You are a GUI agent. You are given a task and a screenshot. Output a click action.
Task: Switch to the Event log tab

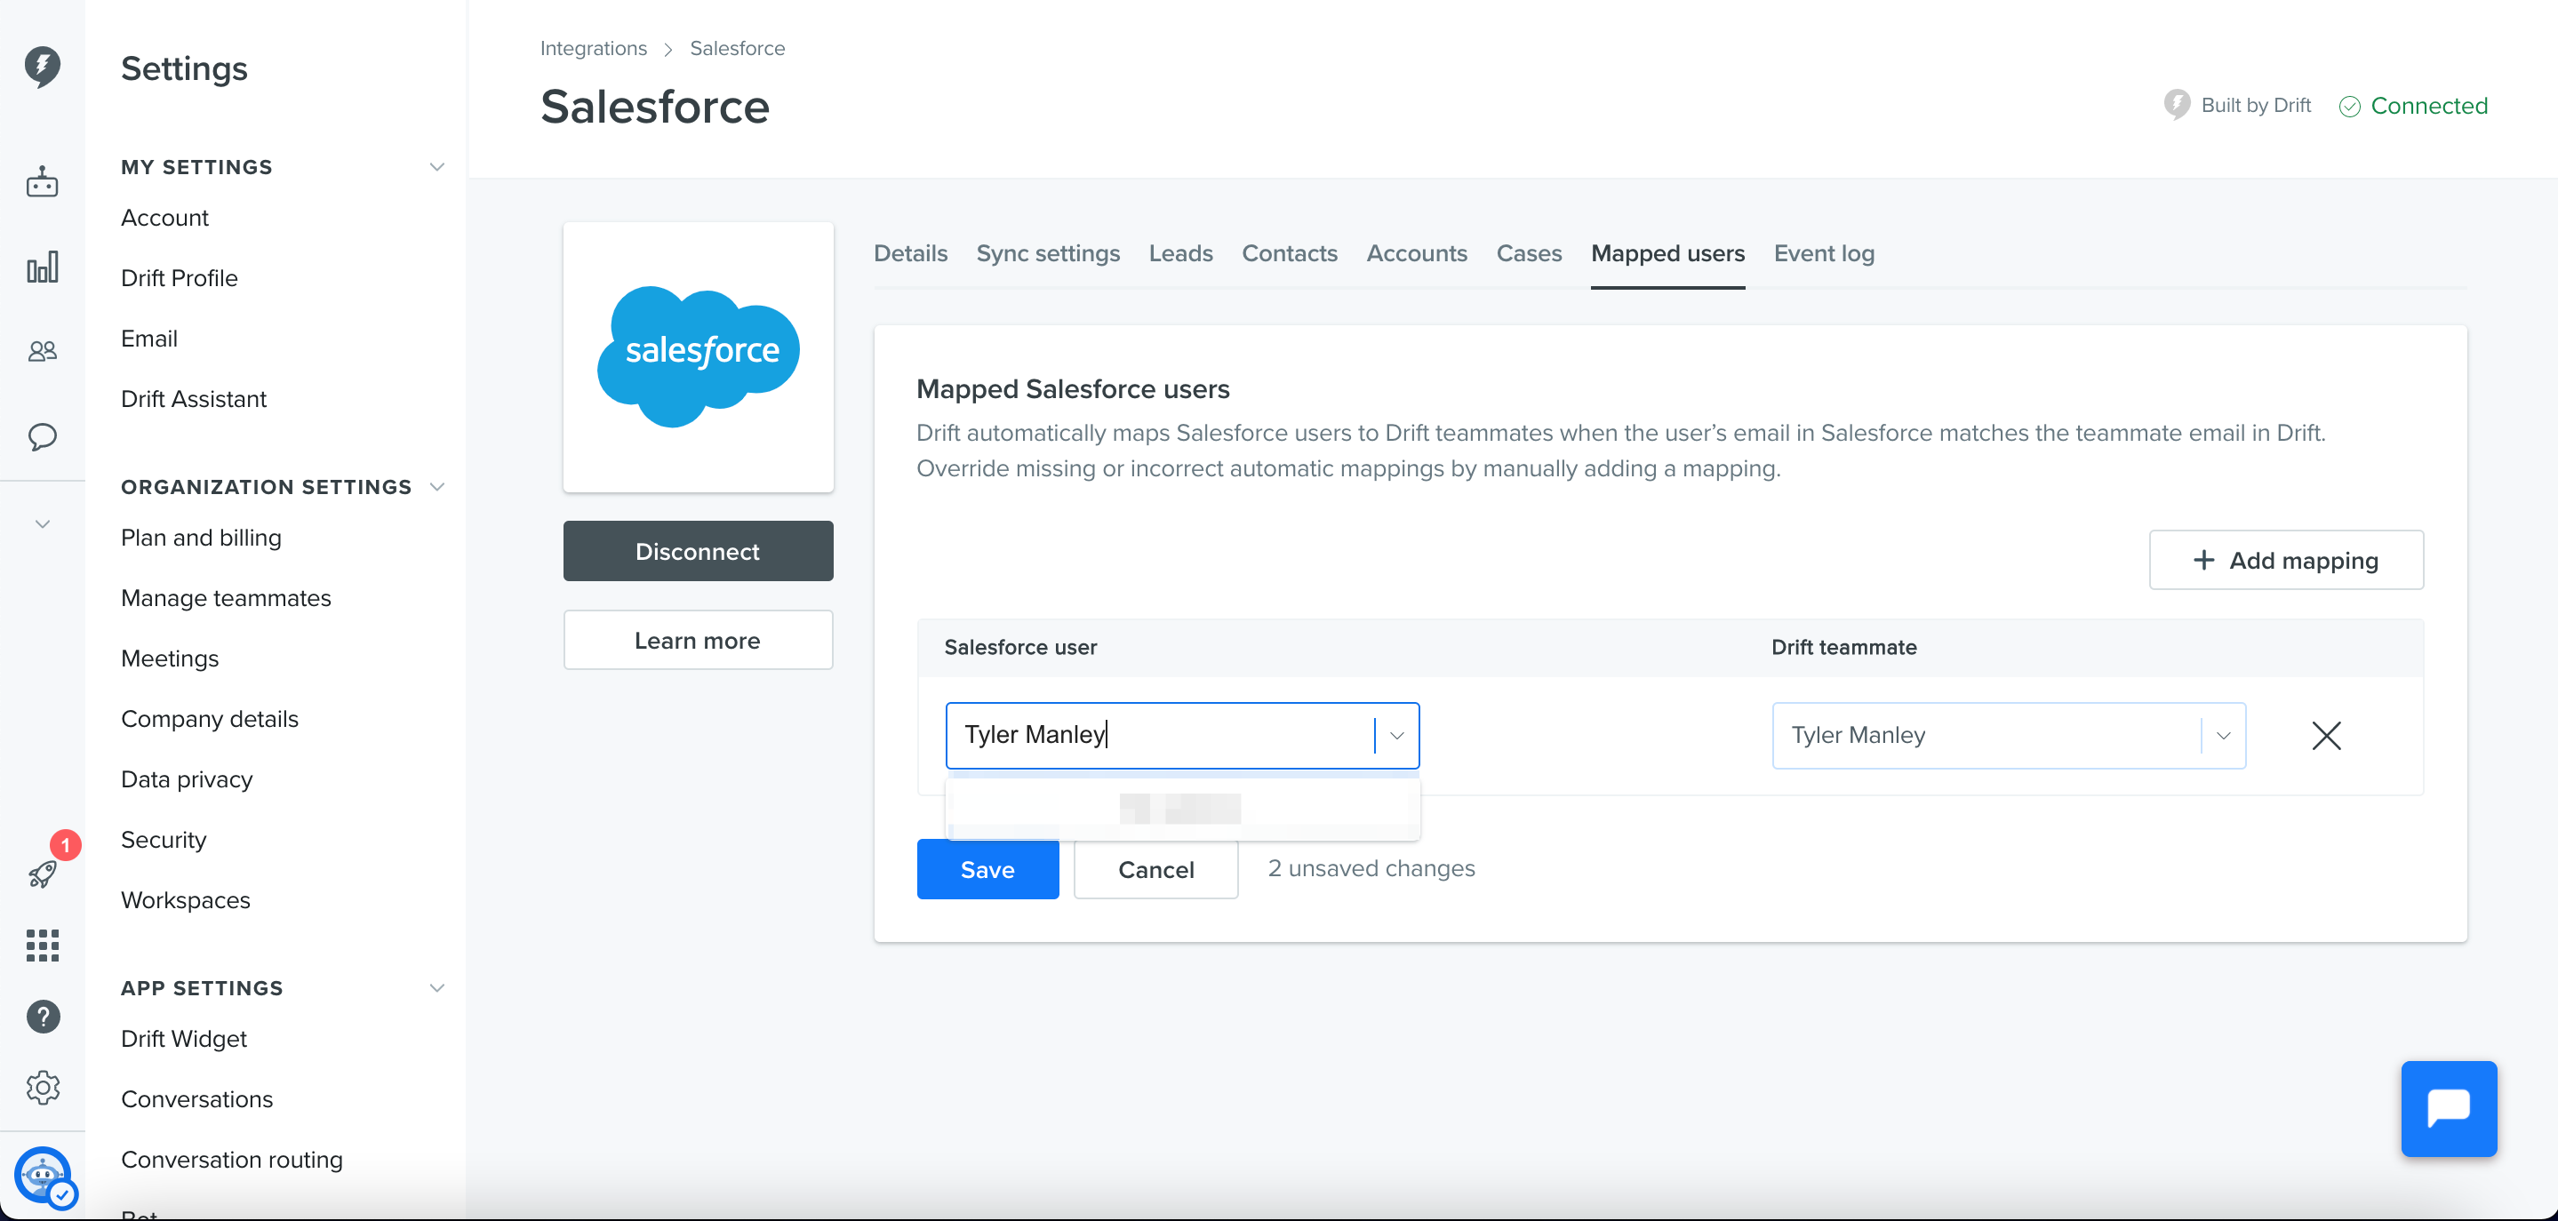pos(1823,253)
